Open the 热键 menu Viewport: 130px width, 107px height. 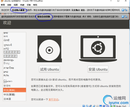point(22,5)
